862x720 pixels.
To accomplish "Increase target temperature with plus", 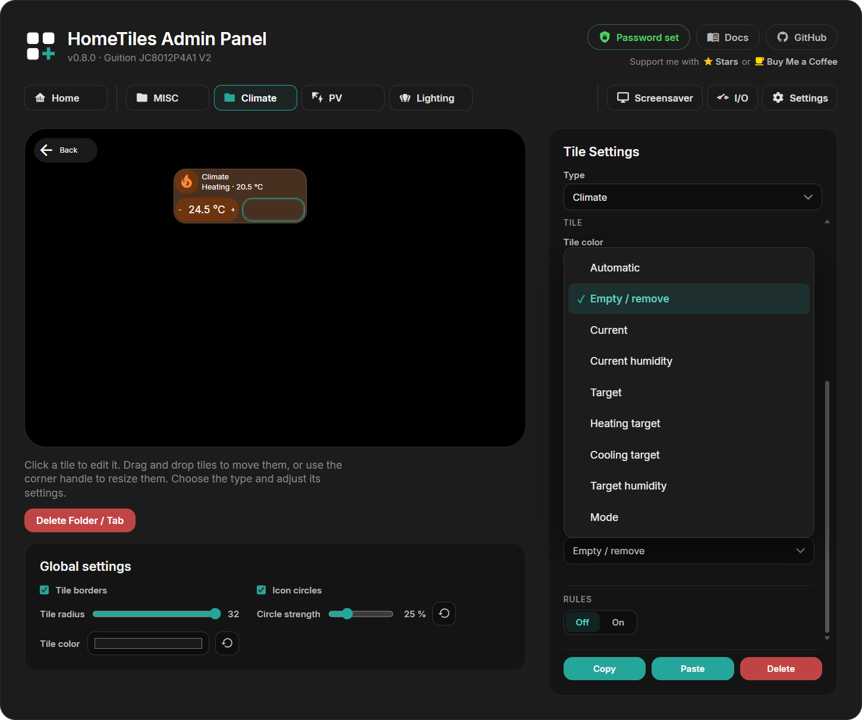I will pos(233,210).
